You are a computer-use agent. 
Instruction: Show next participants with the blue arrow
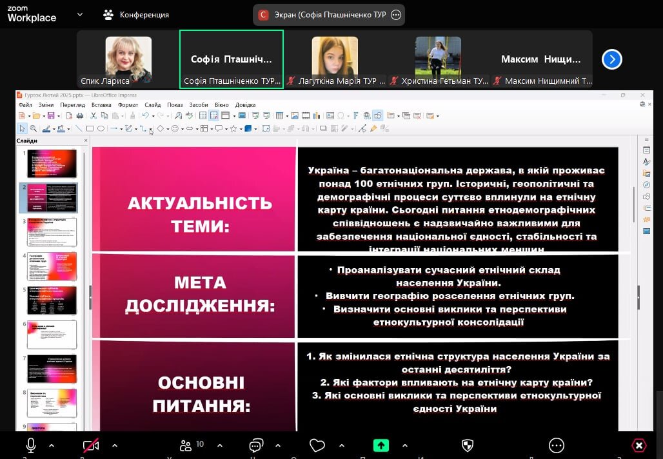point(611,59)
